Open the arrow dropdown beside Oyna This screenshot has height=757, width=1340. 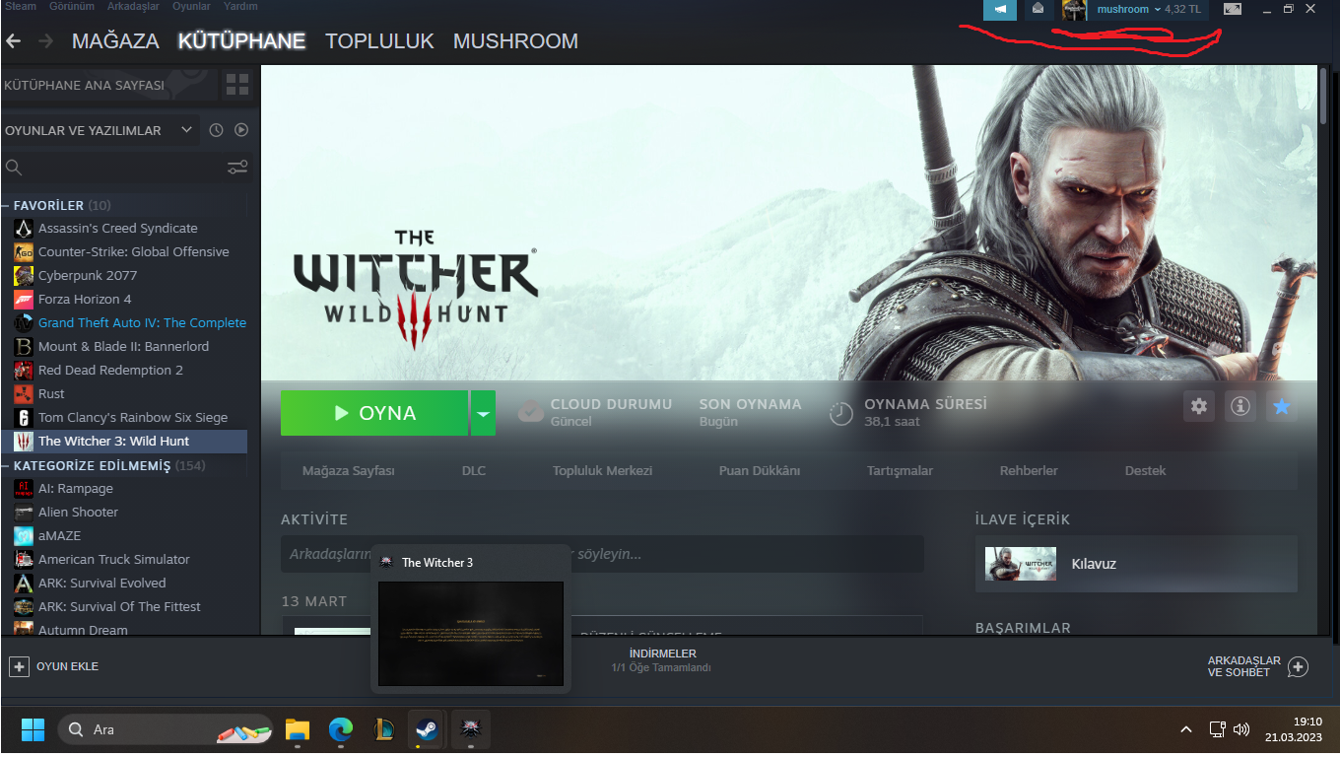click(483, 413)
